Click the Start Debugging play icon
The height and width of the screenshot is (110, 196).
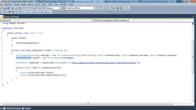(44, 8)
